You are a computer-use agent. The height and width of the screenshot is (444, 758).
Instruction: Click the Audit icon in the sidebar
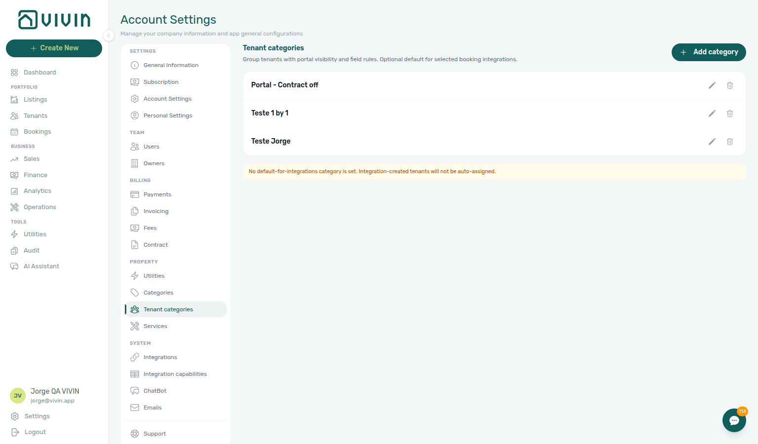14,251
